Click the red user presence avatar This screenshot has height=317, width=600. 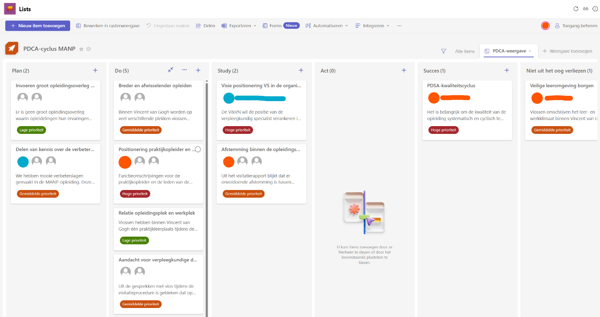point(545,25)
